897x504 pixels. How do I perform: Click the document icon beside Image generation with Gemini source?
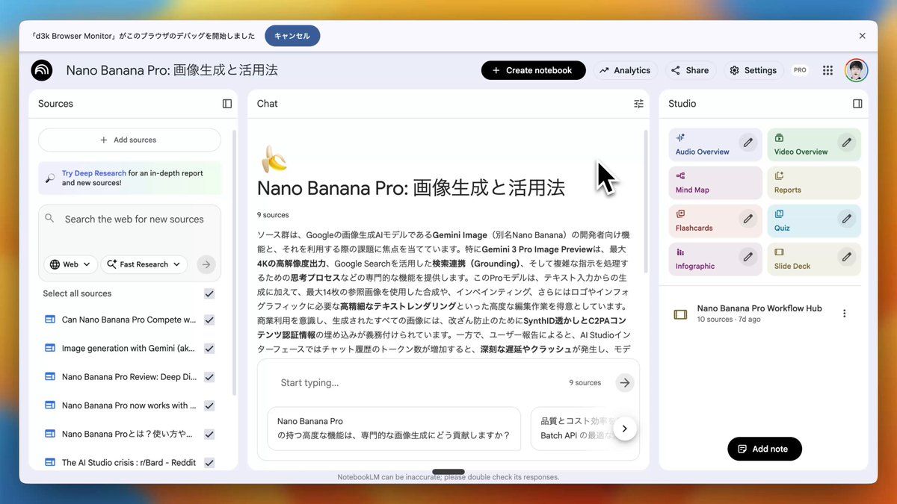click(x=50, y=348)
